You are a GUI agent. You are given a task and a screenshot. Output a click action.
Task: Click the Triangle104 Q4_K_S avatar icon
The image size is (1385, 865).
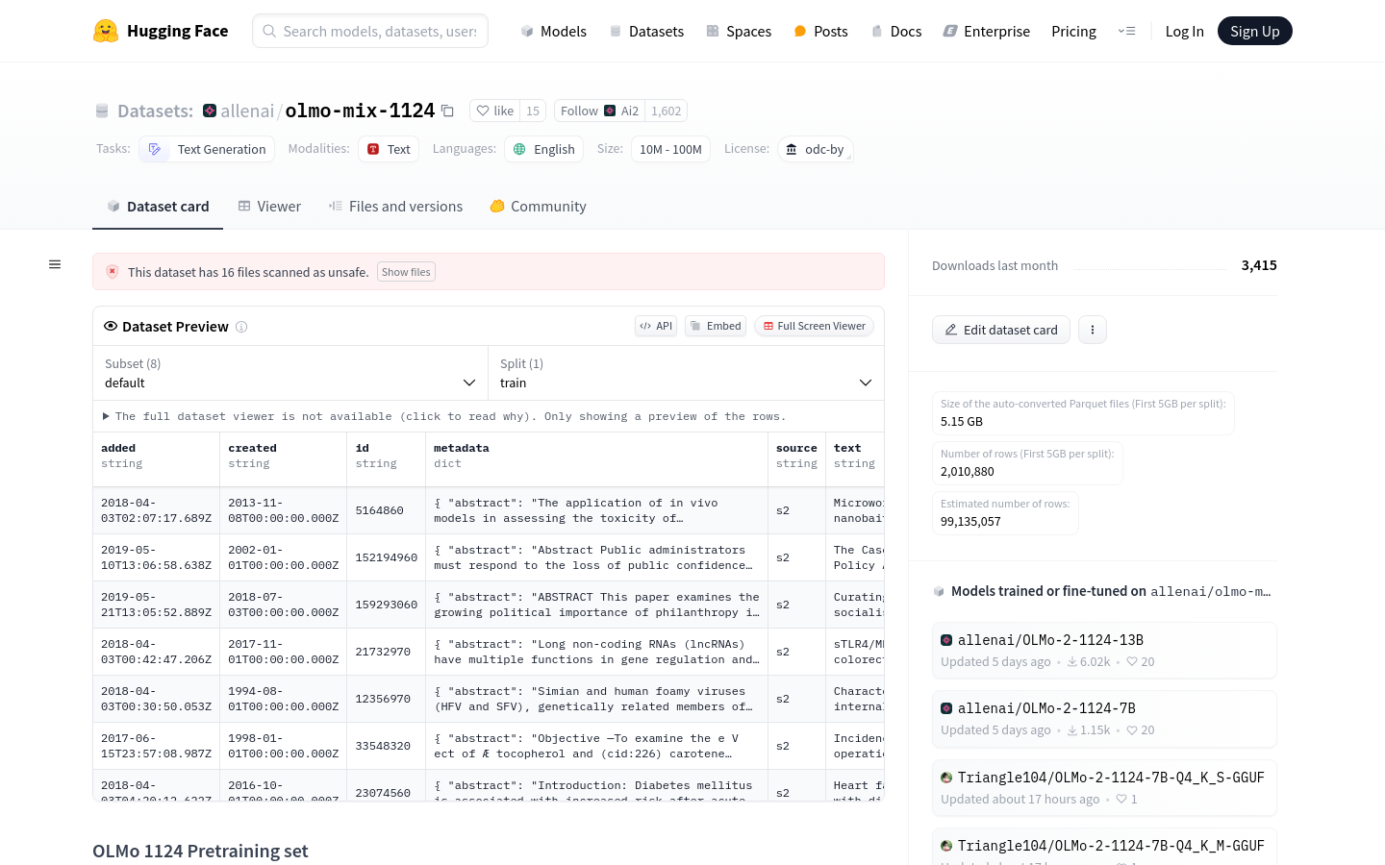946,778
